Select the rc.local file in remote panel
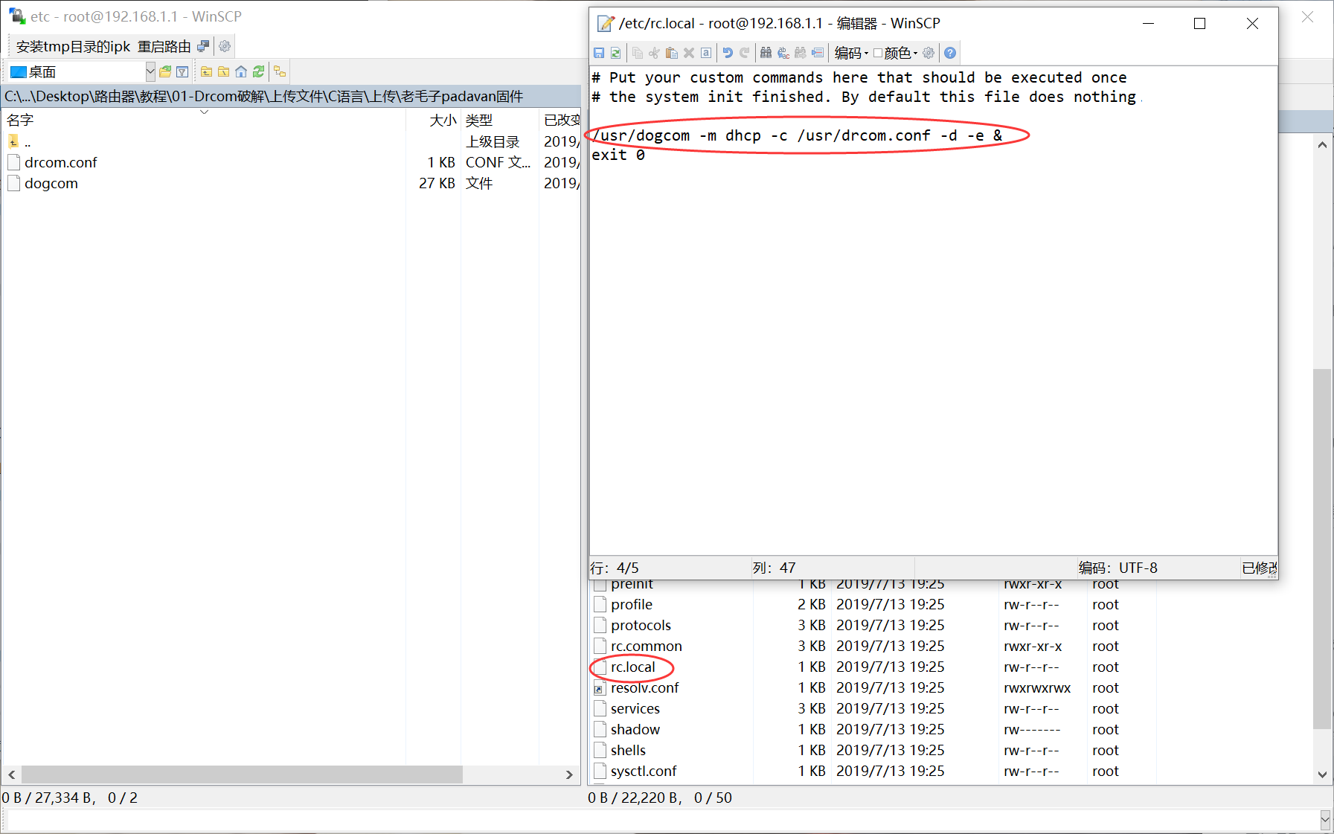This screenshot has height=834, width=1334. (x=633, y=667)
